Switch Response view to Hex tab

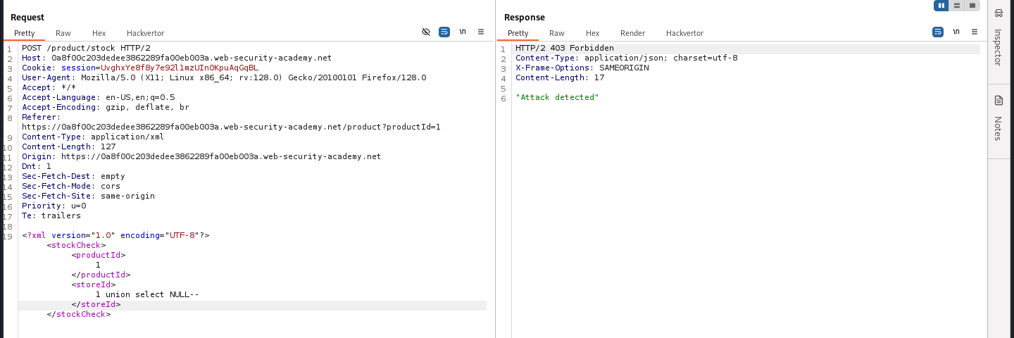593,33
